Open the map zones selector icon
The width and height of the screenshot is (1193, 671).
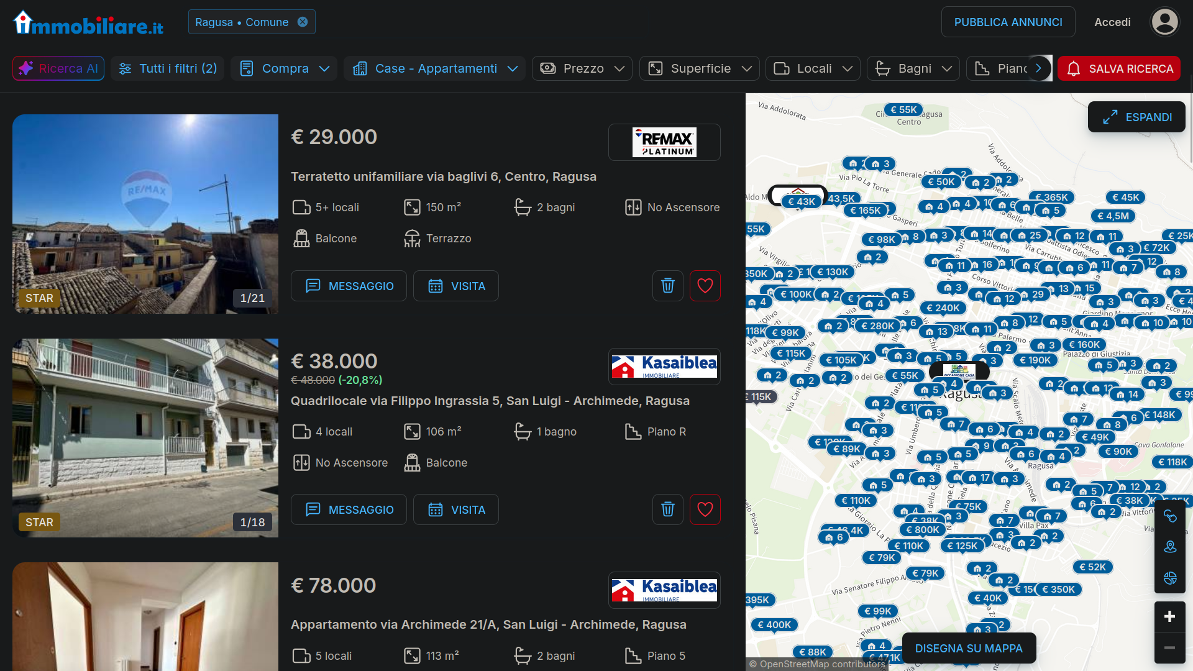point(1170,578)
